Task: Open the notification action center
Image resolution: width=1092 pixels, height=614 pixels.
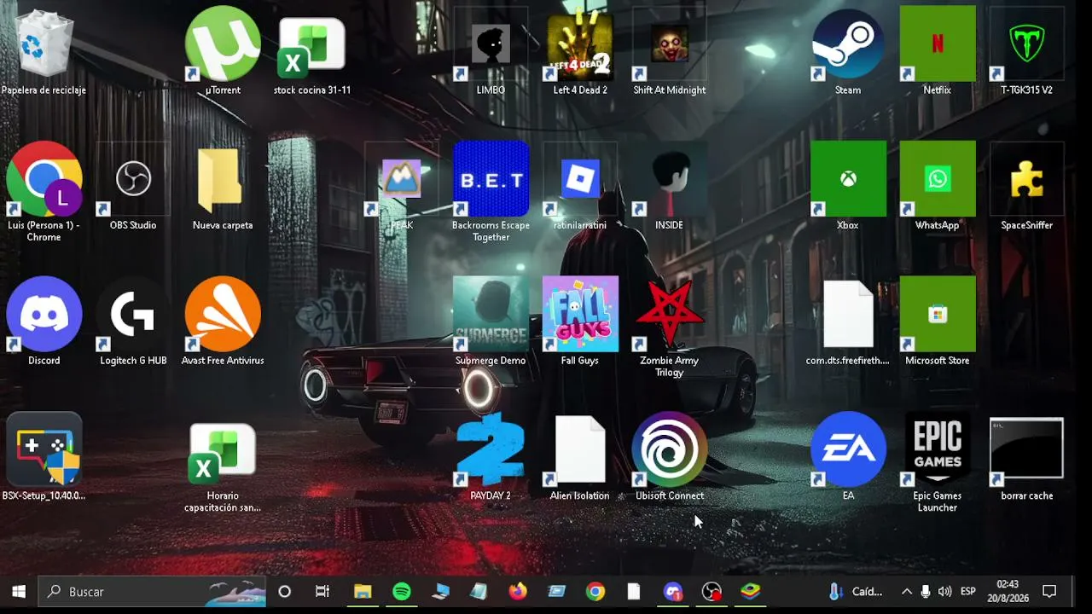Action: [1050, 592]
